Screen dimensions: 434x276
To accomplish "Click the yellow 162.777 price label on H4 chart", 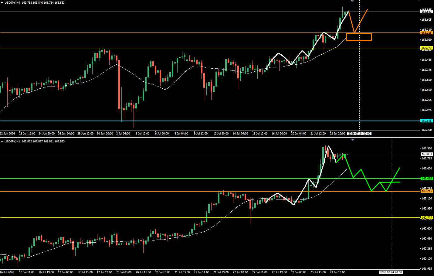I will click(x=426, y=48).
